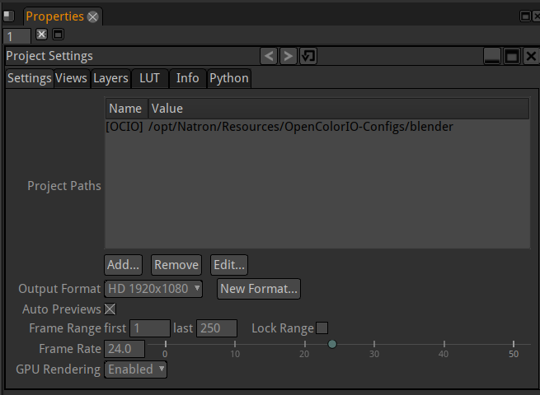The image size is (540, 395).
Task: Expand the GPU Rendering dropdown
Action: [x=136, y=369]
